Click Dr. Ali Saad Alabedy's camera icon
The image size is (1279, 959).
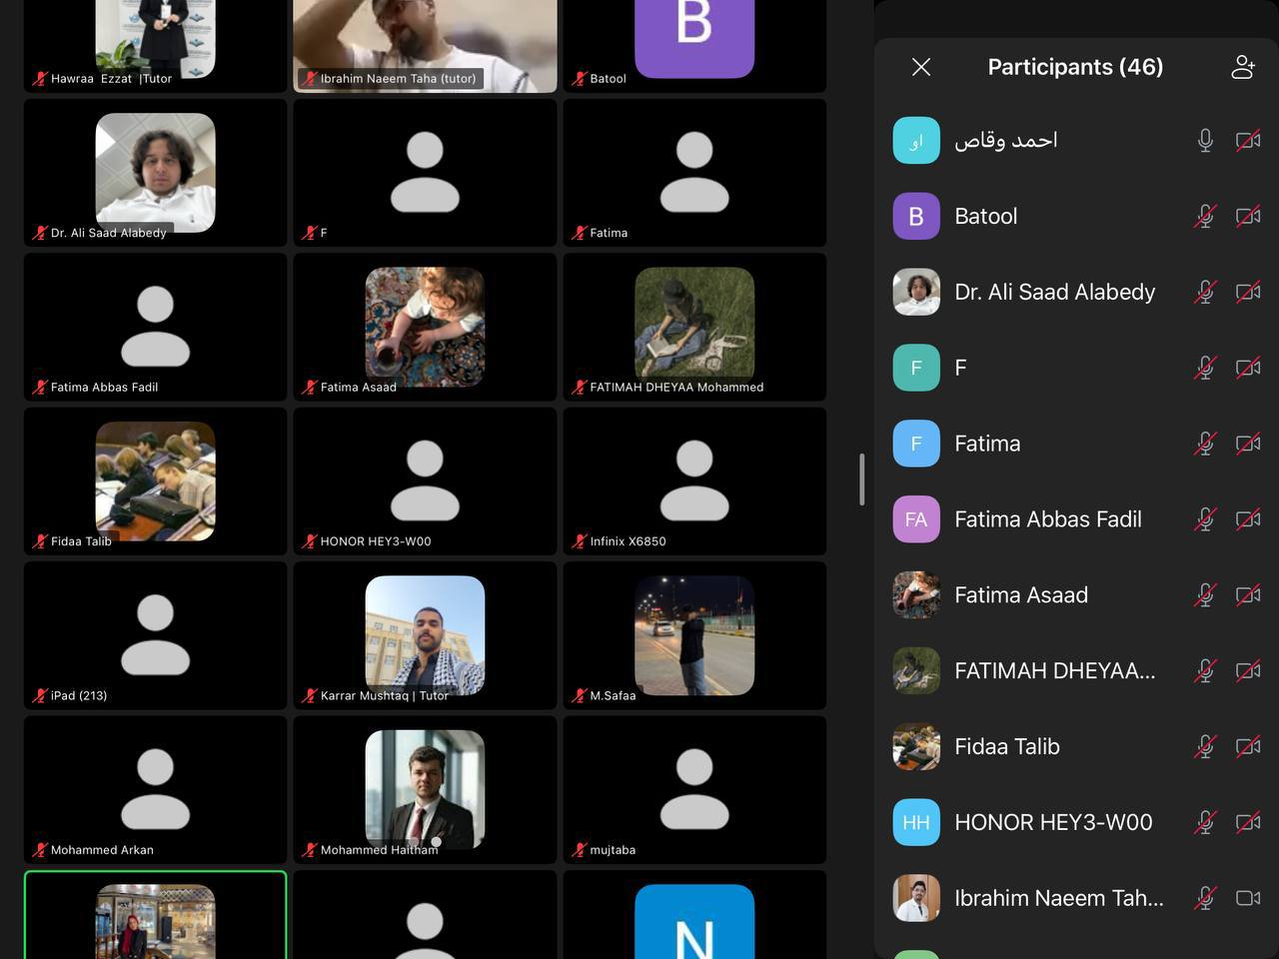click(1248, 293)
